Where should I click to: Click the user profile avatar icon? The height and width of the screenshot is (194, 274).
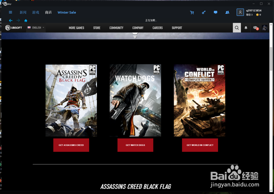click(x=240, y=12)
